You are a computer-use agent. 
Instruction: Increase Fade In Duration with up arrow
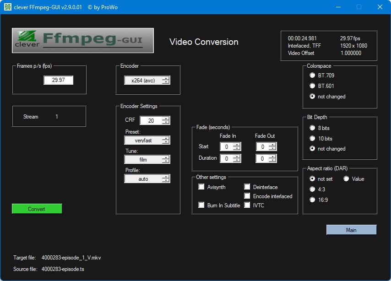(x=237, y=157)
